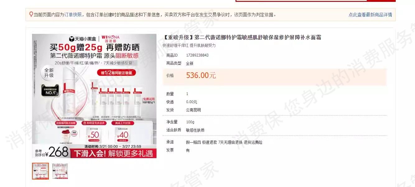Click the red search button at top right
The width and height of the screenshot is (415, 187).
381,1
